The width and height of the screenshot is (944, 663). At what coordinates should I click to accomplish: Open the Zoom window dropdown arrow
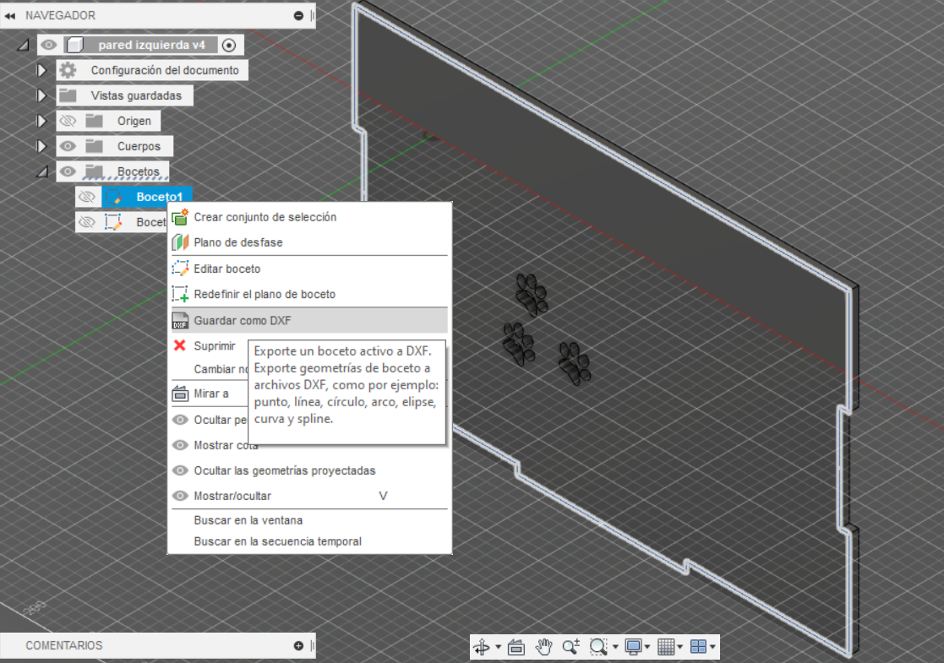coord(615,647)
